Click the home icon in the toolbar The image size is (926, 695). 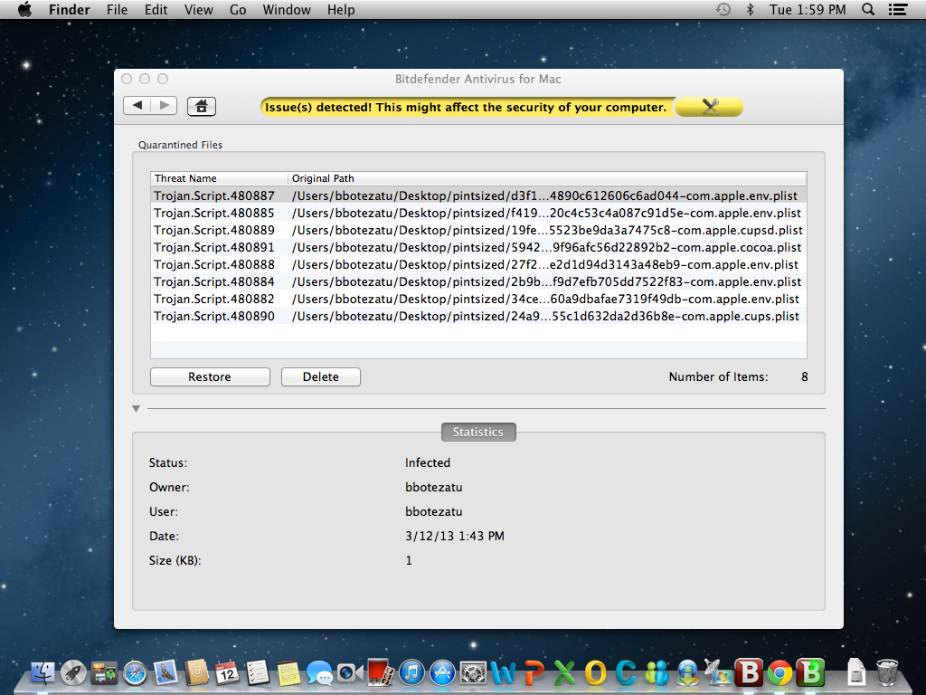pyautogui.click(x=201, y=106)
